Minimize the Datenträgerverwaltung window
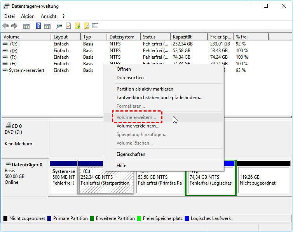293x232 pixels. coord(248,6)
